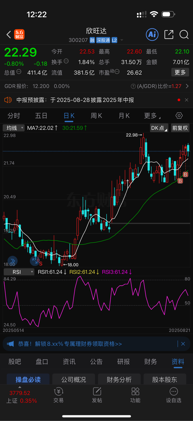Switch to 周K chart tab
This screenshot has width=193, height=421.
pyautogui.click(x=96, y=116)
